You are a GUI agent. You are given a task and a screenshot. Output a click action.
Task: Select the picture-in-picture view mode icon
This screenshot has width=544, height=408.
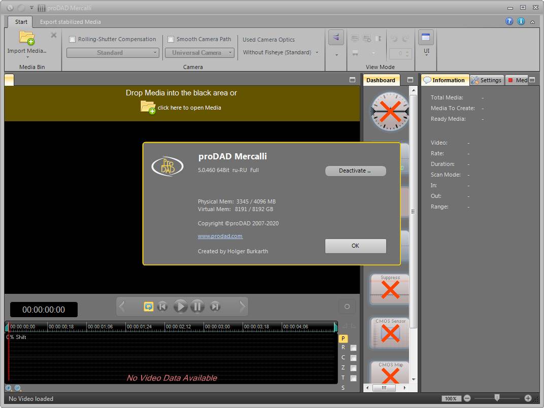tap(367, 39)
